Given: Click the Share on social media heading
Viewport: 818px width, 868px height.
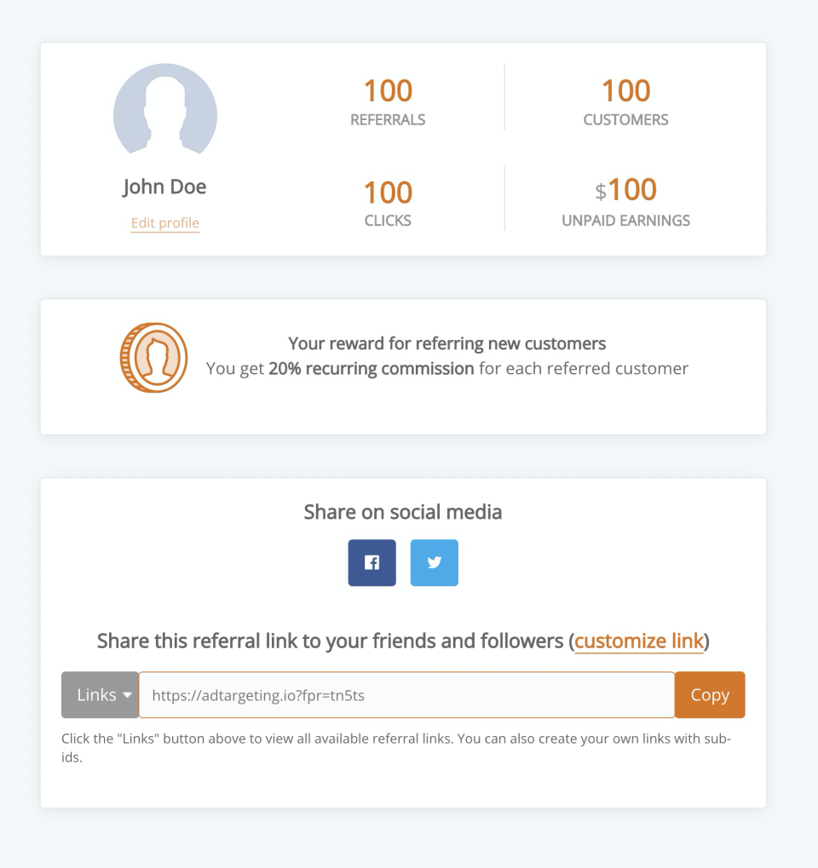Looking at the screenshot, I should [403, 512].
